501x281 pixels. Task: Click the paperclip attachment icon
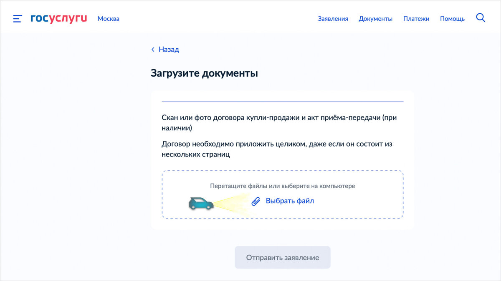click(255, 201)
